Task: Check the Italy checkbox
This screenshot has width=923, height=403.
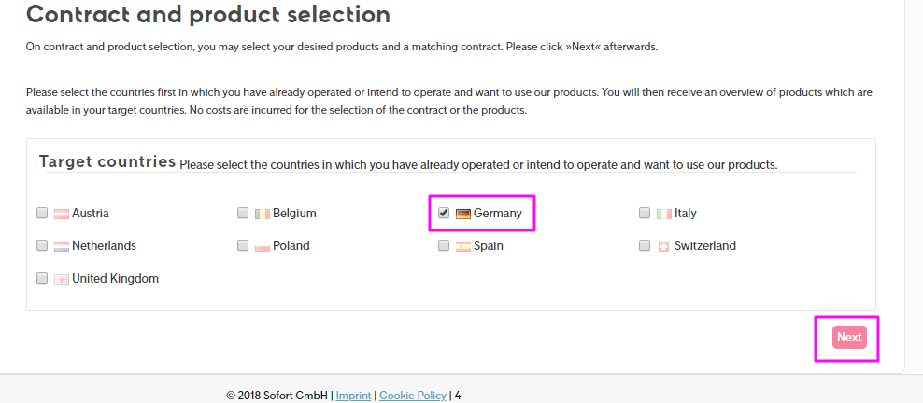Action: point(645,213)
